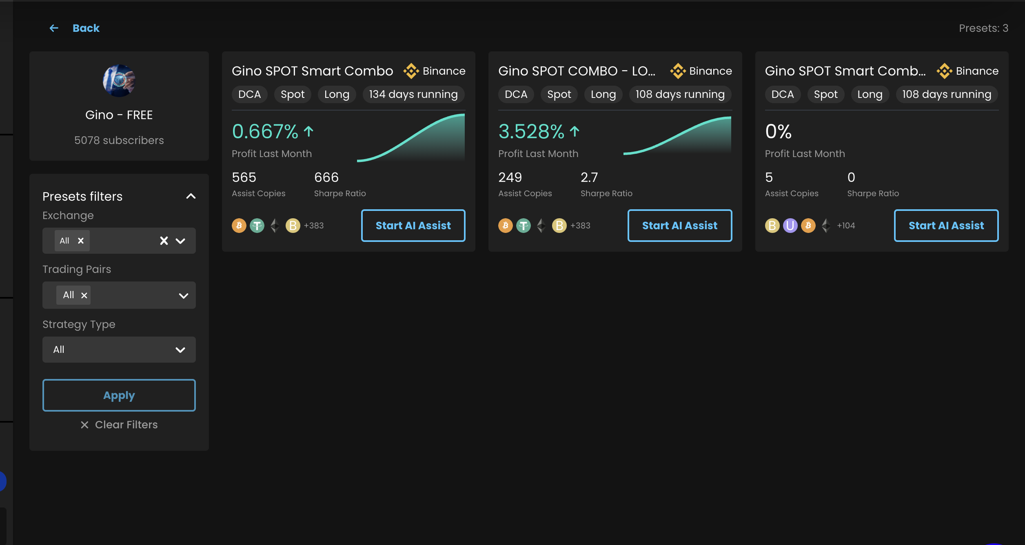Remove the All tag in Trading Pairs

84,295
